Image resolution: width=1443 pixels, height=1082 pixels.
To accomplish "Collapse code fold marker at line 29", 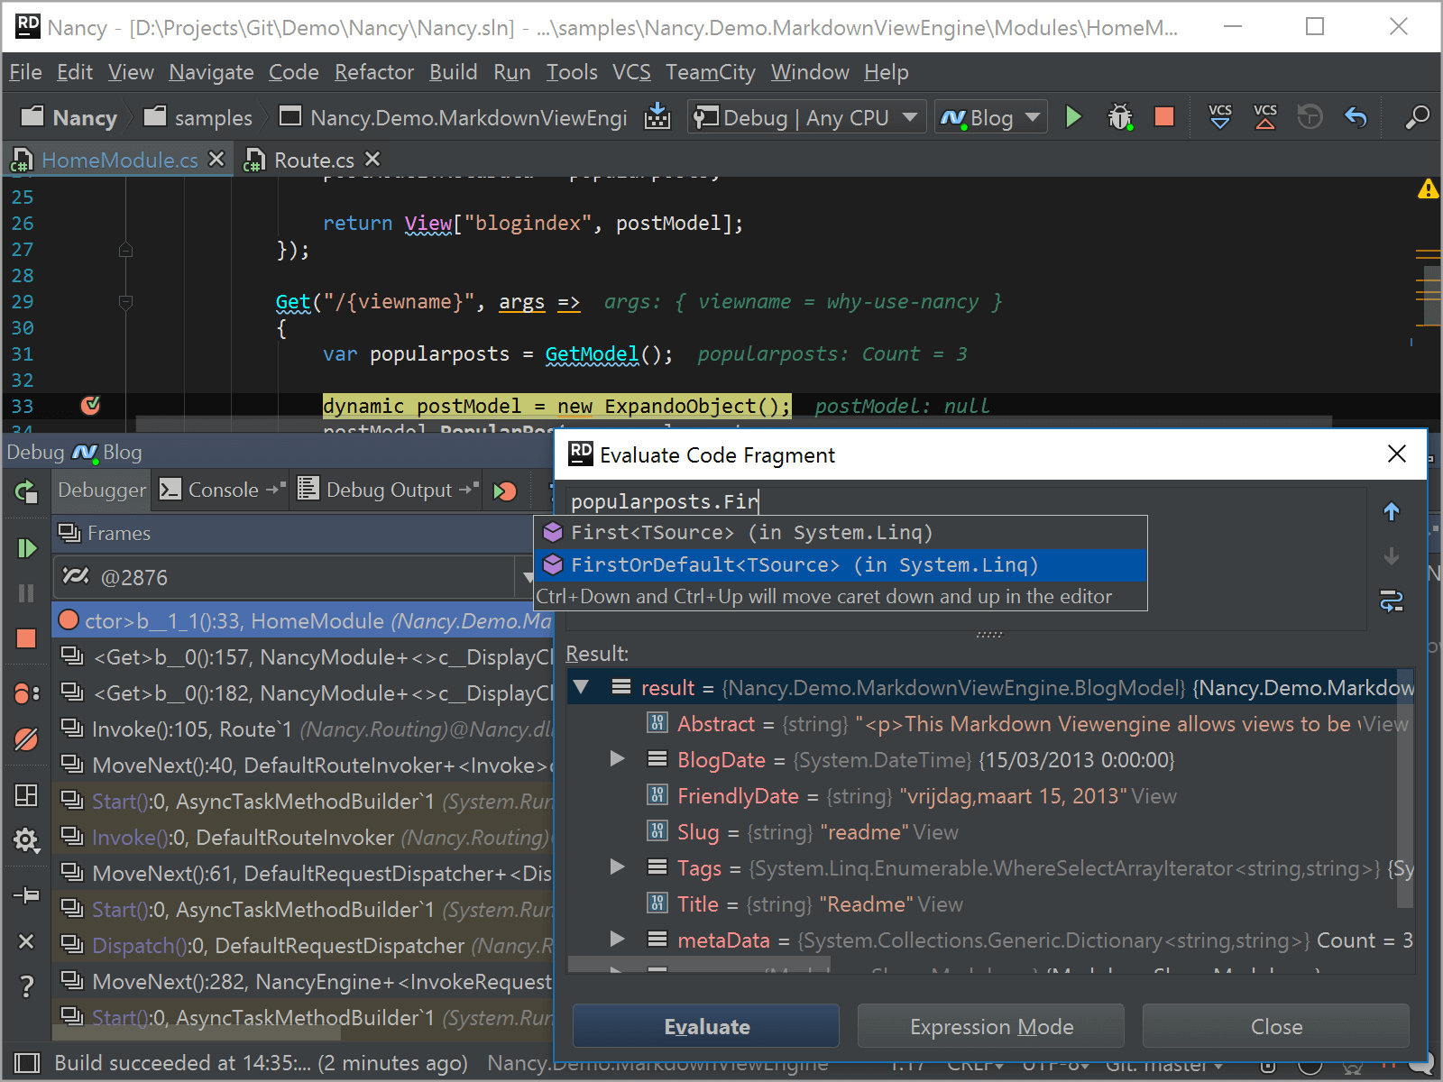I will click(125, 302).
